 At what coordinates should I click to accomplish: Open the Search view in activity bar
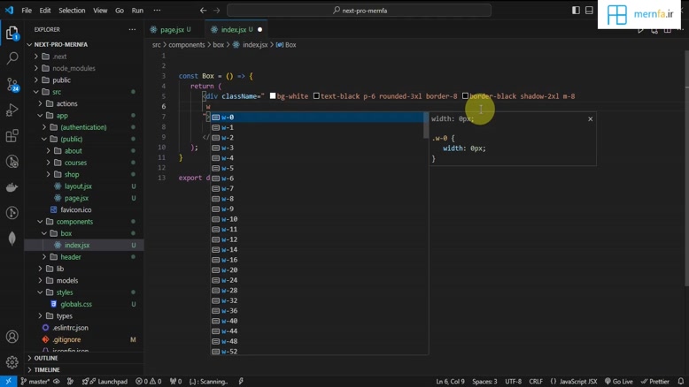12,58
